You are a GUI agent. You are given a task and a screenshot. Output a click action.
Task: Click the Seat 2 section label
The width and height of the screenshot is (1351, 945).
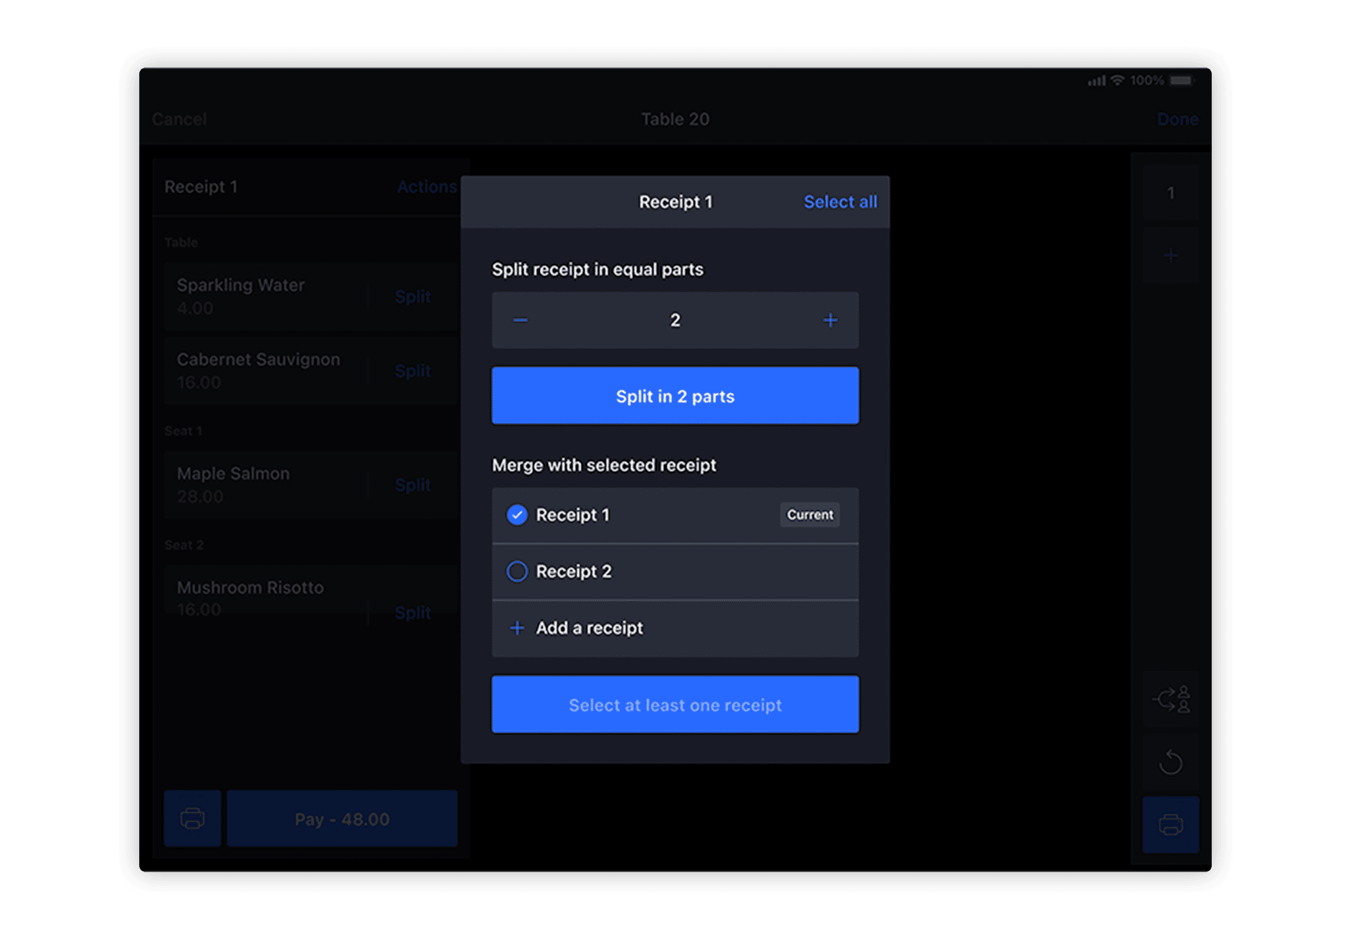[184, 545]
